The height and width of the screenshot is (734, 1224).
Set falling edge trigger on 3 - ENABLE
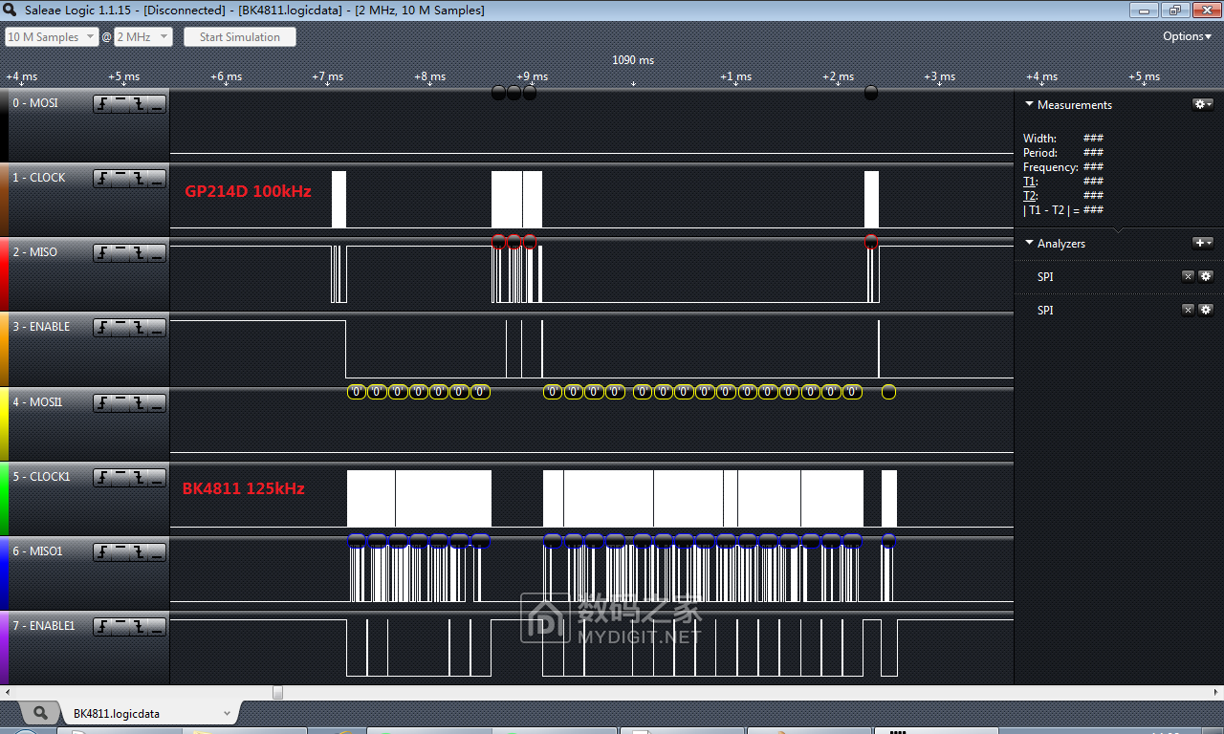click(139, 328)
